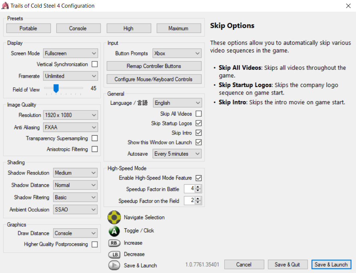Click the Cancel button
Screen dimensions: 356x273
pyautogui.click(x=244, y=265)
